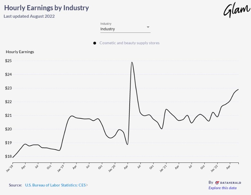Click the DataHerald logo icon
The width and height of the screenshot is (251, 195).
pos(218,182)
